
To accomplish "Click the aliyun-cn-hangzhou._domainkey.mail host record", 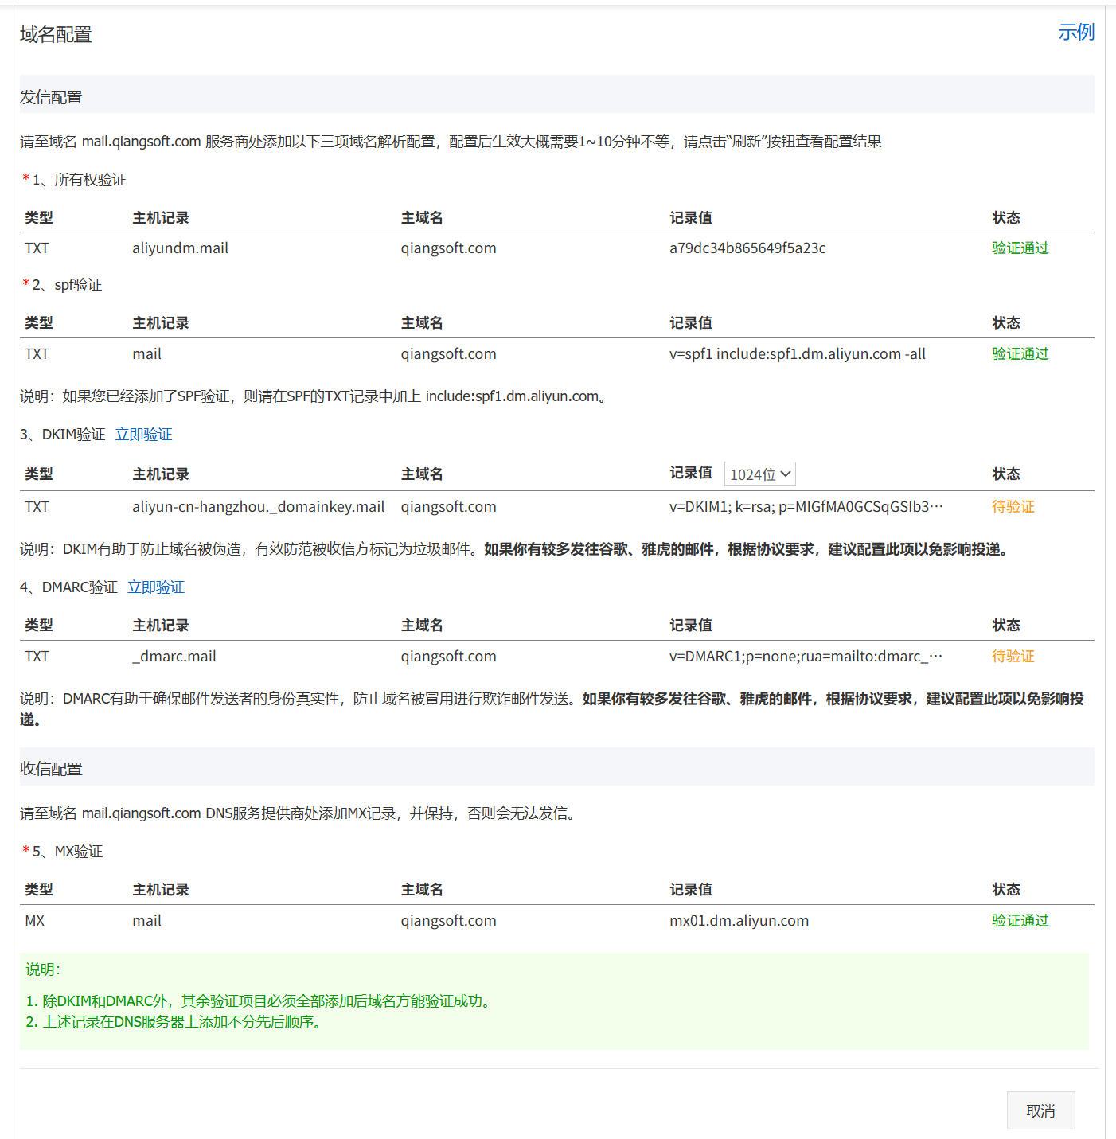I will [x=258, y=507].
